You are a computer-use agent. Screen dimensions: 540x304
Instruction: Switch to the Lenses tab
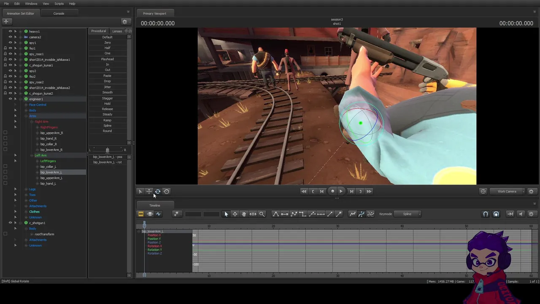[117, 31]
